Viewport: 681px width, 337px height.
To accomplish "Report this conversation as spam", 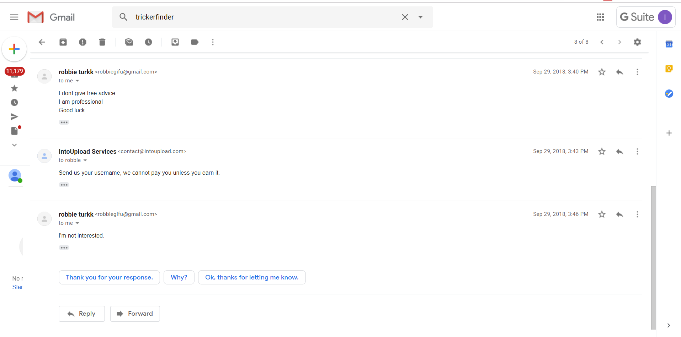I will tap(83, 42).
